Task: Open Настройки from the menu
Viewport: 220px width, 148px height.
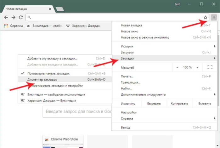Action: coord(165,112)
